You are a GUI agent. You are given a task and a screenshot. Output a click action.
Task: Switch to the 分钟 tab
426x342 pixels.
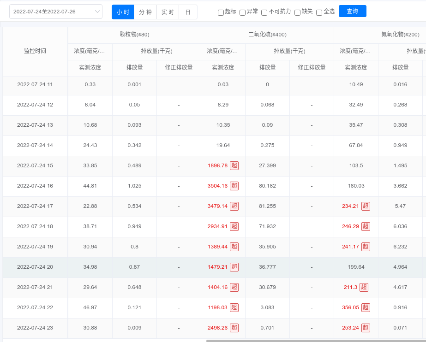pos(145,12)
